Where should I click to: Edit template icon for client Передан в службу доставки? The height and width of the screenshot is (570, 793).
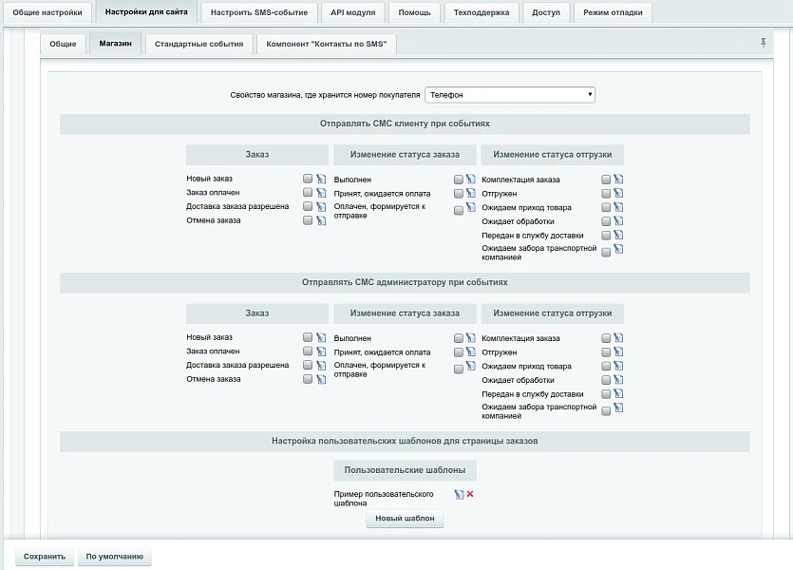618,236
